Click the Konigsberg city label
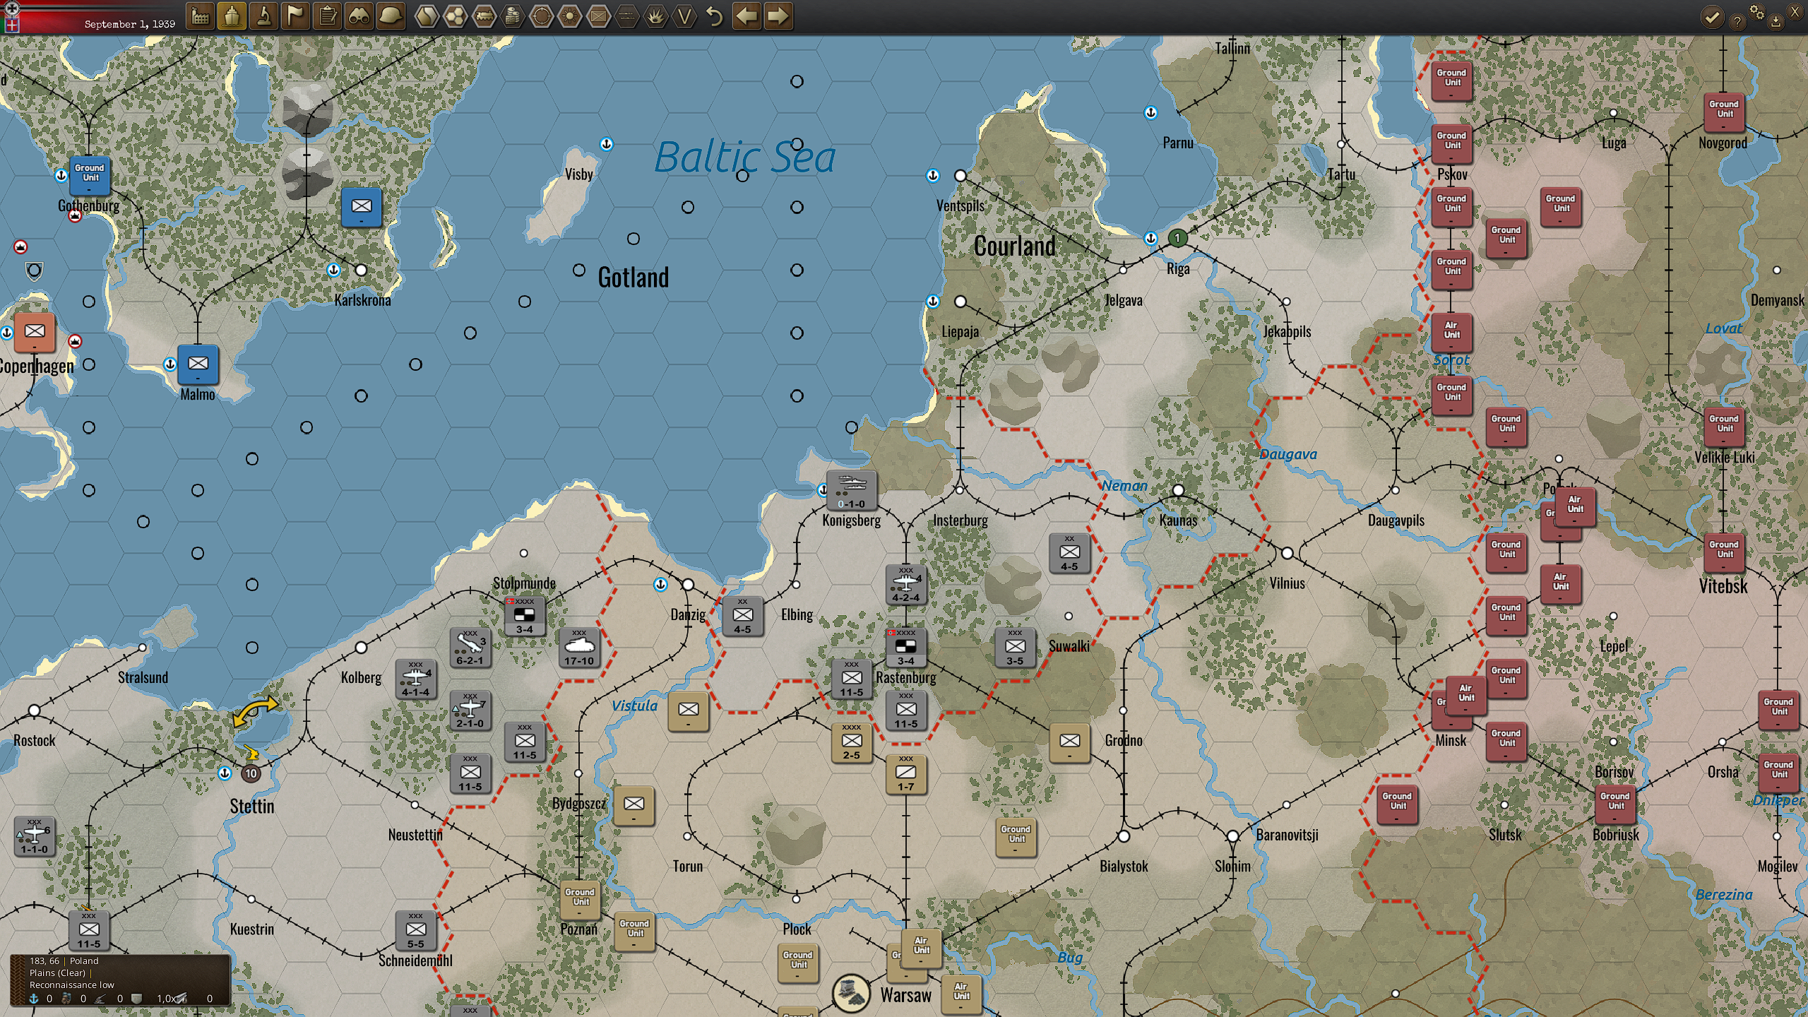This screenshot has width=1808, height=1017. click(852, 521)
